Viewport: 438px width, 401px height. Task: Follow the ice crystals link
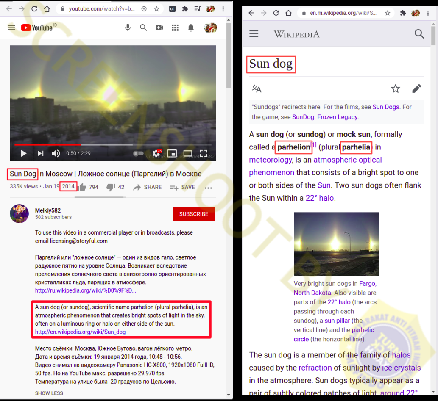(x=402, y=368)
